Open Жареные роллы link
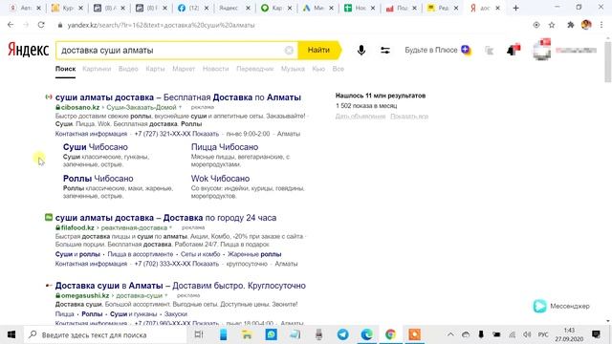 [254, 254]
